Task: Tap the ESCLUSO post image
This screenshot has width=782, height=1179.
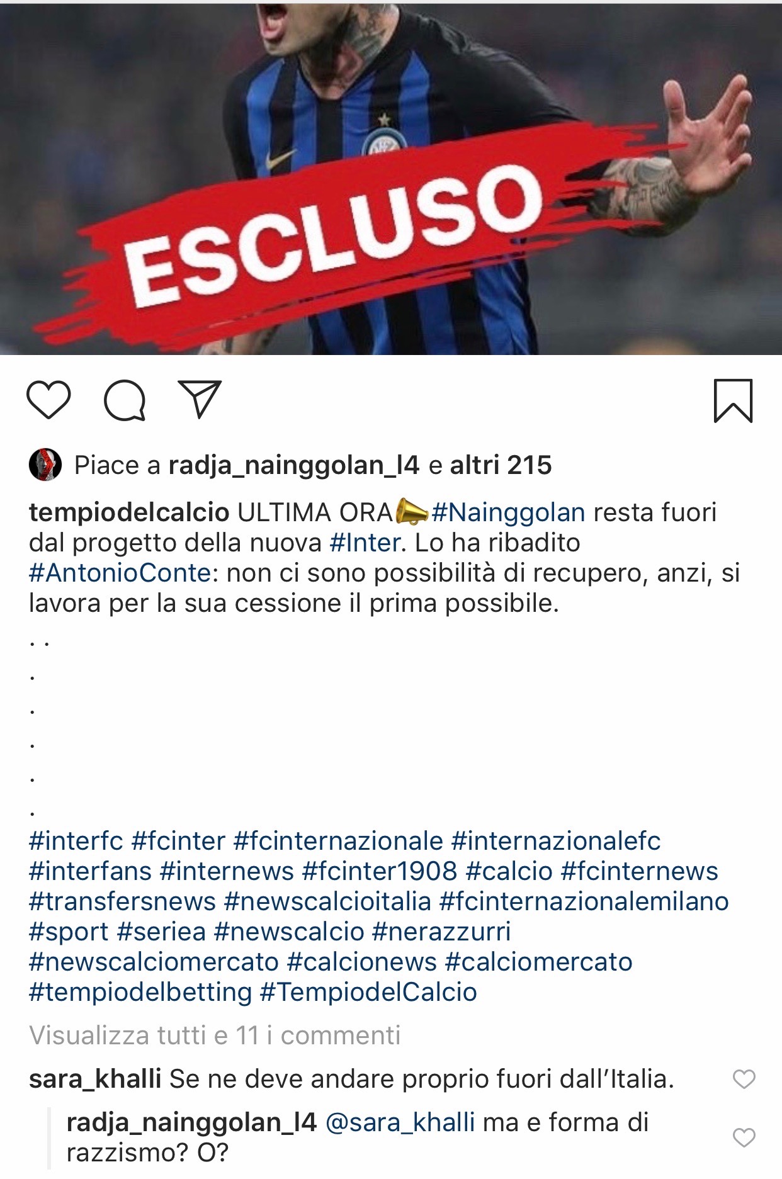Action: tap(391, 179)
